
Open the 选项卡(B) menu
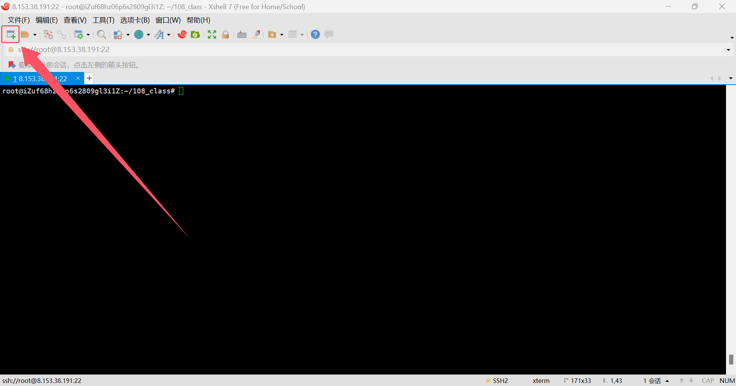click(x=135, y=20)
